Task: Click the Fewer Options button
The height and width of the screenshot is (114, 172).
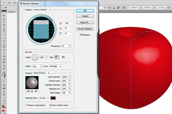Action: (x=85, y=29)
